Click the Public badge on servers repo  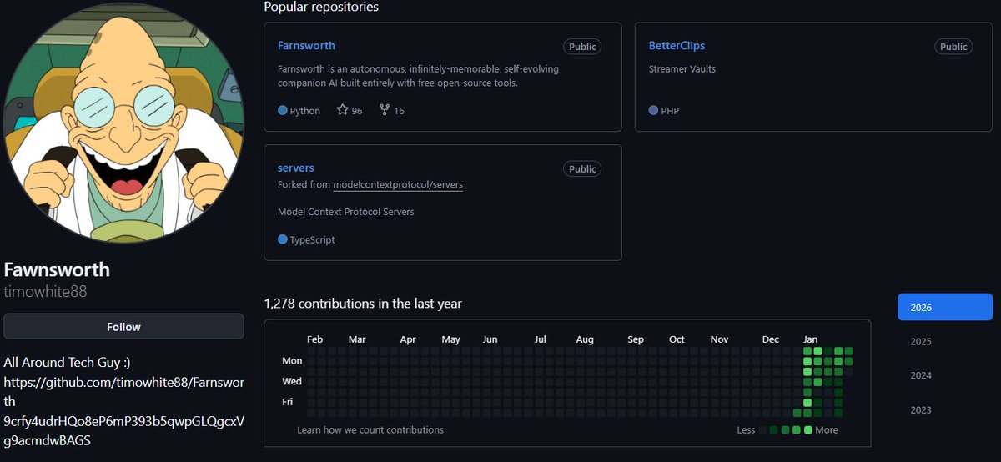[x=582, y=168]
